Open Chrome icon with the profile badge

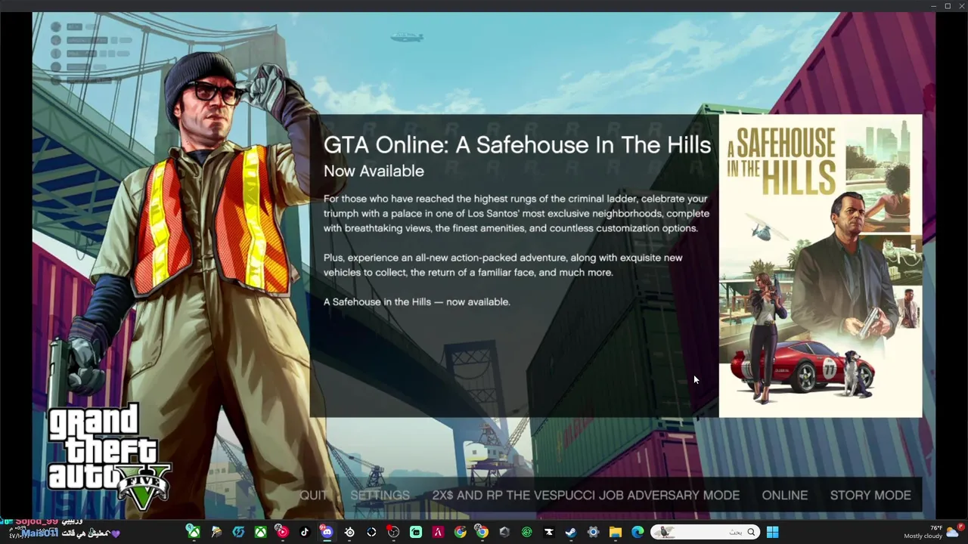pyautogui.click(x=482, y=532)
